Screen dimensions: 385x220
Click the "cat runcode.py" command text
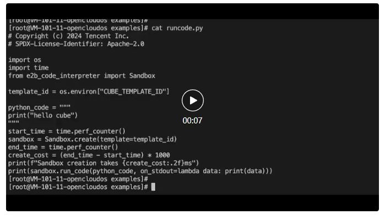click(x=177, y=28)
